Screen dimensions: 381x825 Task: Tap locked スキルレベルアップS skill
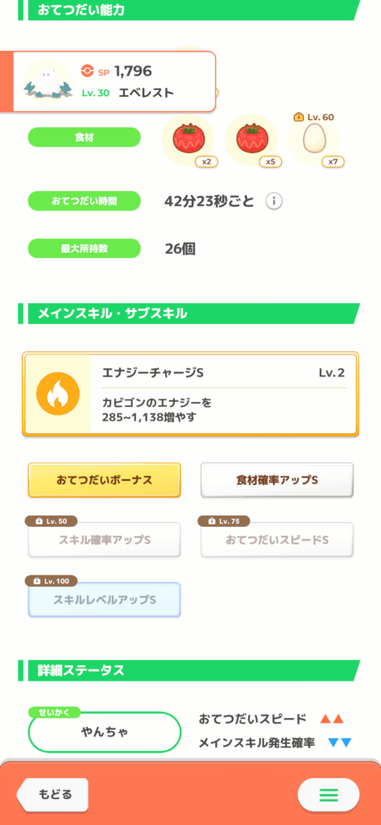(x=104, y=599)
